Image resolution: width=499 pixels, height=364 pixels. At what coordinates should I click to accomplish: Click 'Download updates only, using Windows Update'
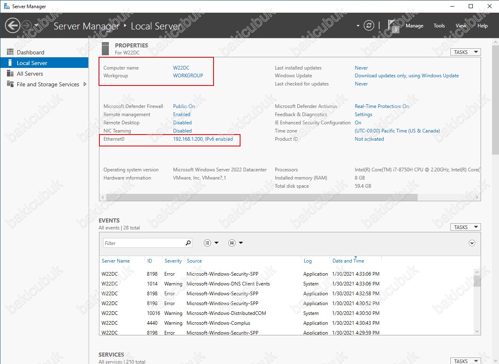(x=407, y=76)
